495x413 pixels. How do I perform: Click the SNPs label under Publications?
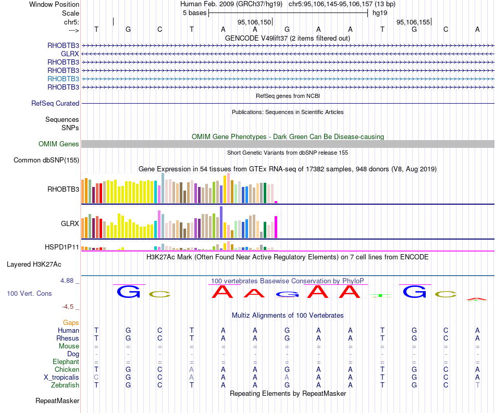70,128
